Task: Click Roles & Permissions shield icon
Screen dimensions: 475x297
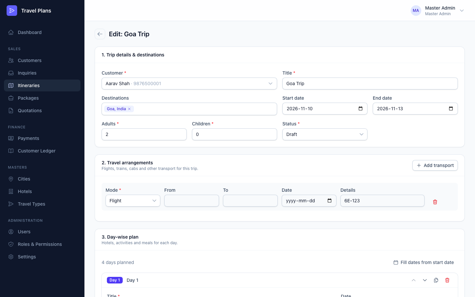Action: [x=11, y=244]
